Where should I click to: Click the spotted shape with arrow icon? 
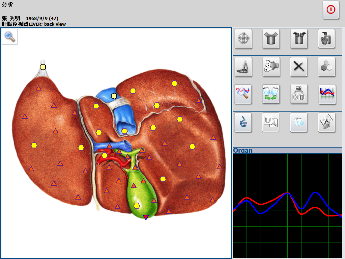point(271,67)
